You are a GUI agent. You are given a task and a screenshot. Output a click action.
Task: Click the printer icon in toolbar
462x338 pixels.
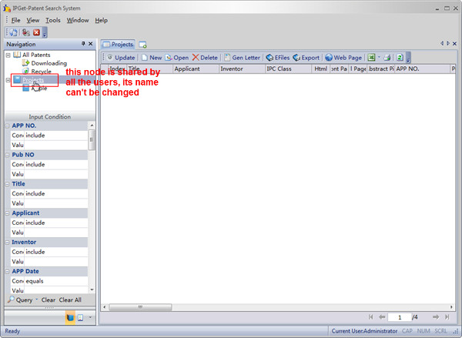click(x=387, y=58)
